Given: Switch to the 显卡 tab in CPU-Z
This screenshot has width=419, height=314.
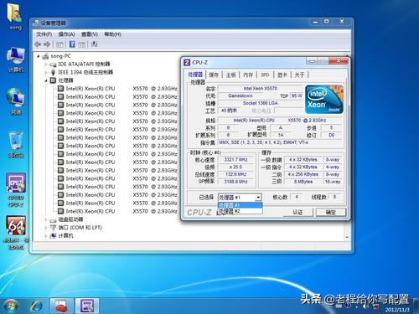Looking at the screenshot, I should coord(282,75).
